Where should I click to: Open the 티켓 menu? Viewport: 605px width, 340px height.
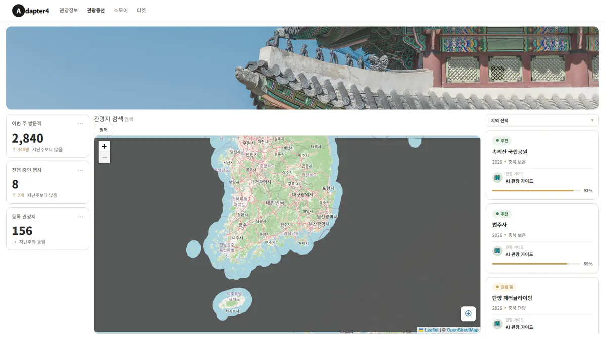click(141, 10)
